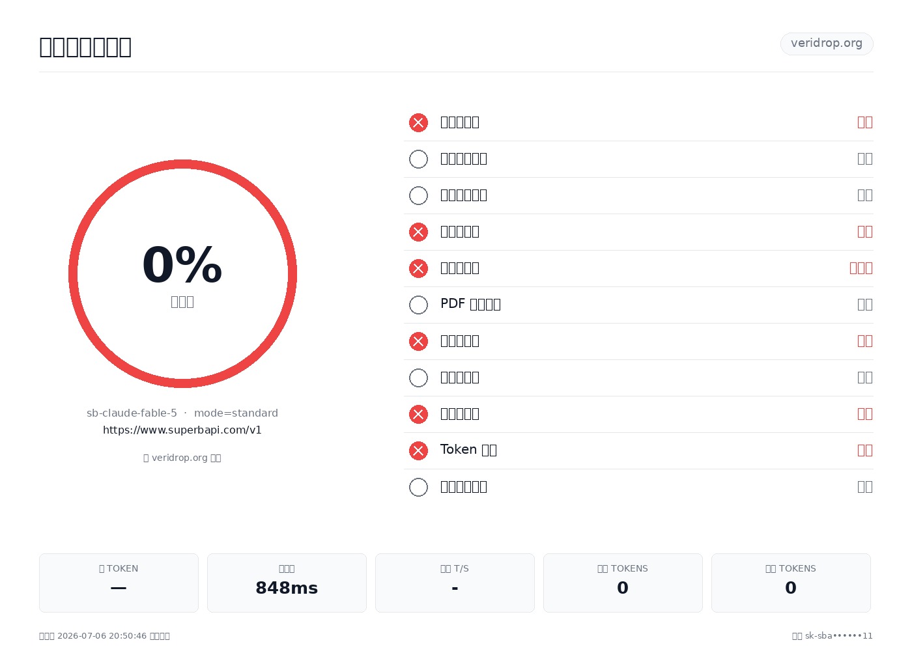Click the red X icon in the Token row
Screen dimensions: 912x651
[418, 450]
